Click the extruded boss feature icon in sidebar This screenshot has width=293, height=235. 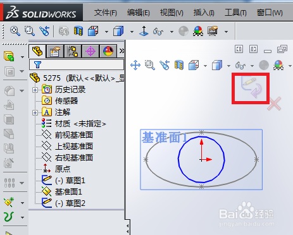(x=9, y=56)
